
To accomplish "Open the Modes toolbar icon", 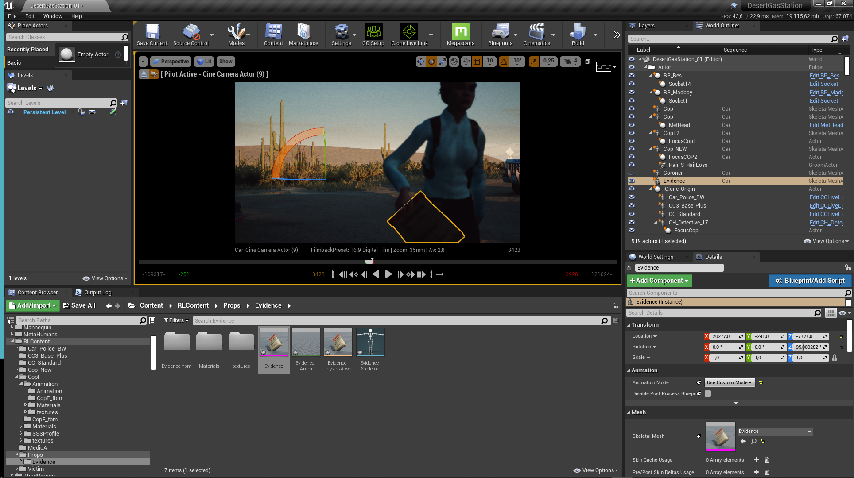I will tap(236, 35).
